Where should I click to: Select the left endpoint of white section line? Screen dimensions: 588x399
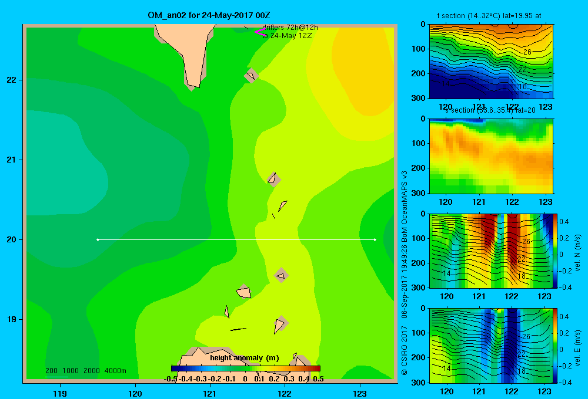click(98, 239)
